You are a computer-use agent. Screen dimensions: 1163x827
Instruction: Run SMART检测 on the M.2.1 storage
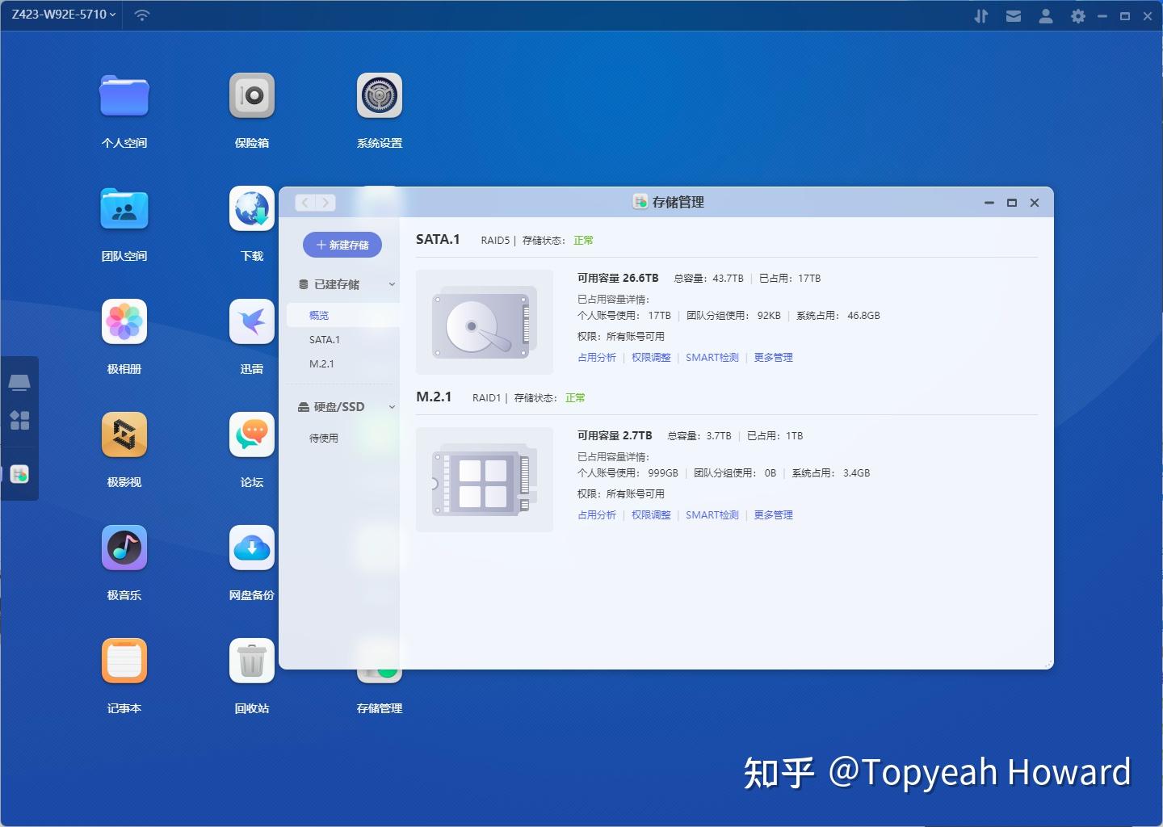pos(712,514)
